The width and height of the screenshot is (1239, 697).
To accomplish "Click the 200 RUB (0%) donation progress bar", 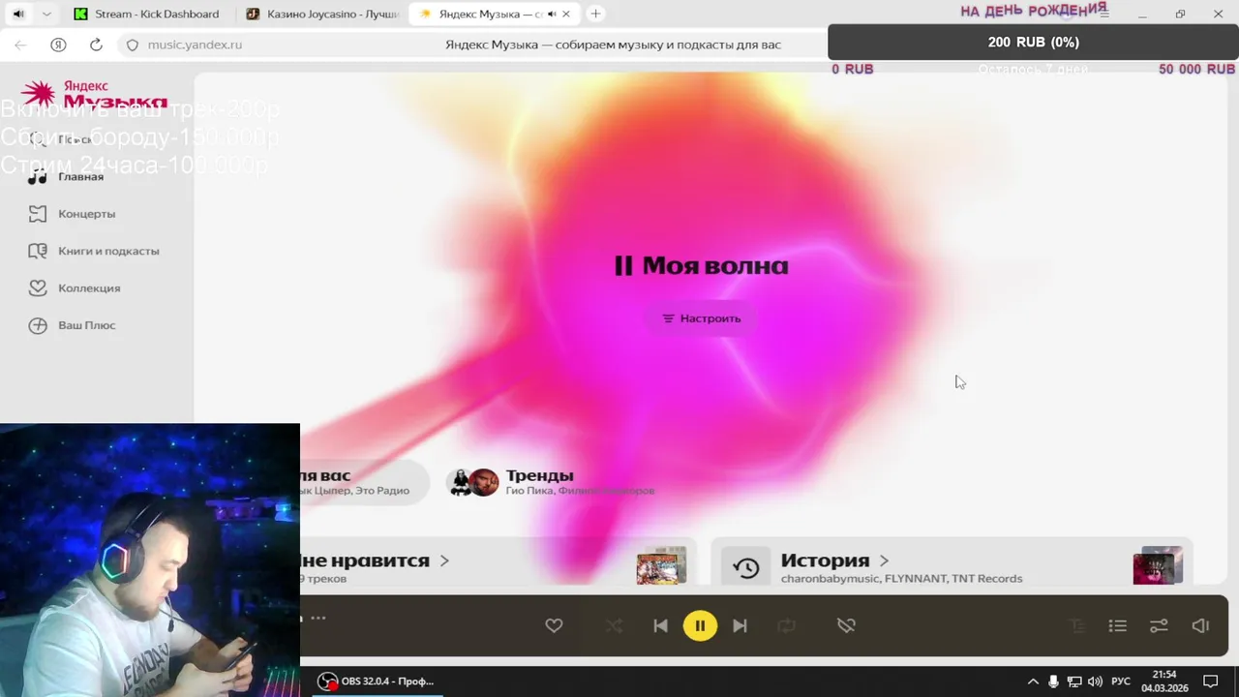I will pos(1033,43).
